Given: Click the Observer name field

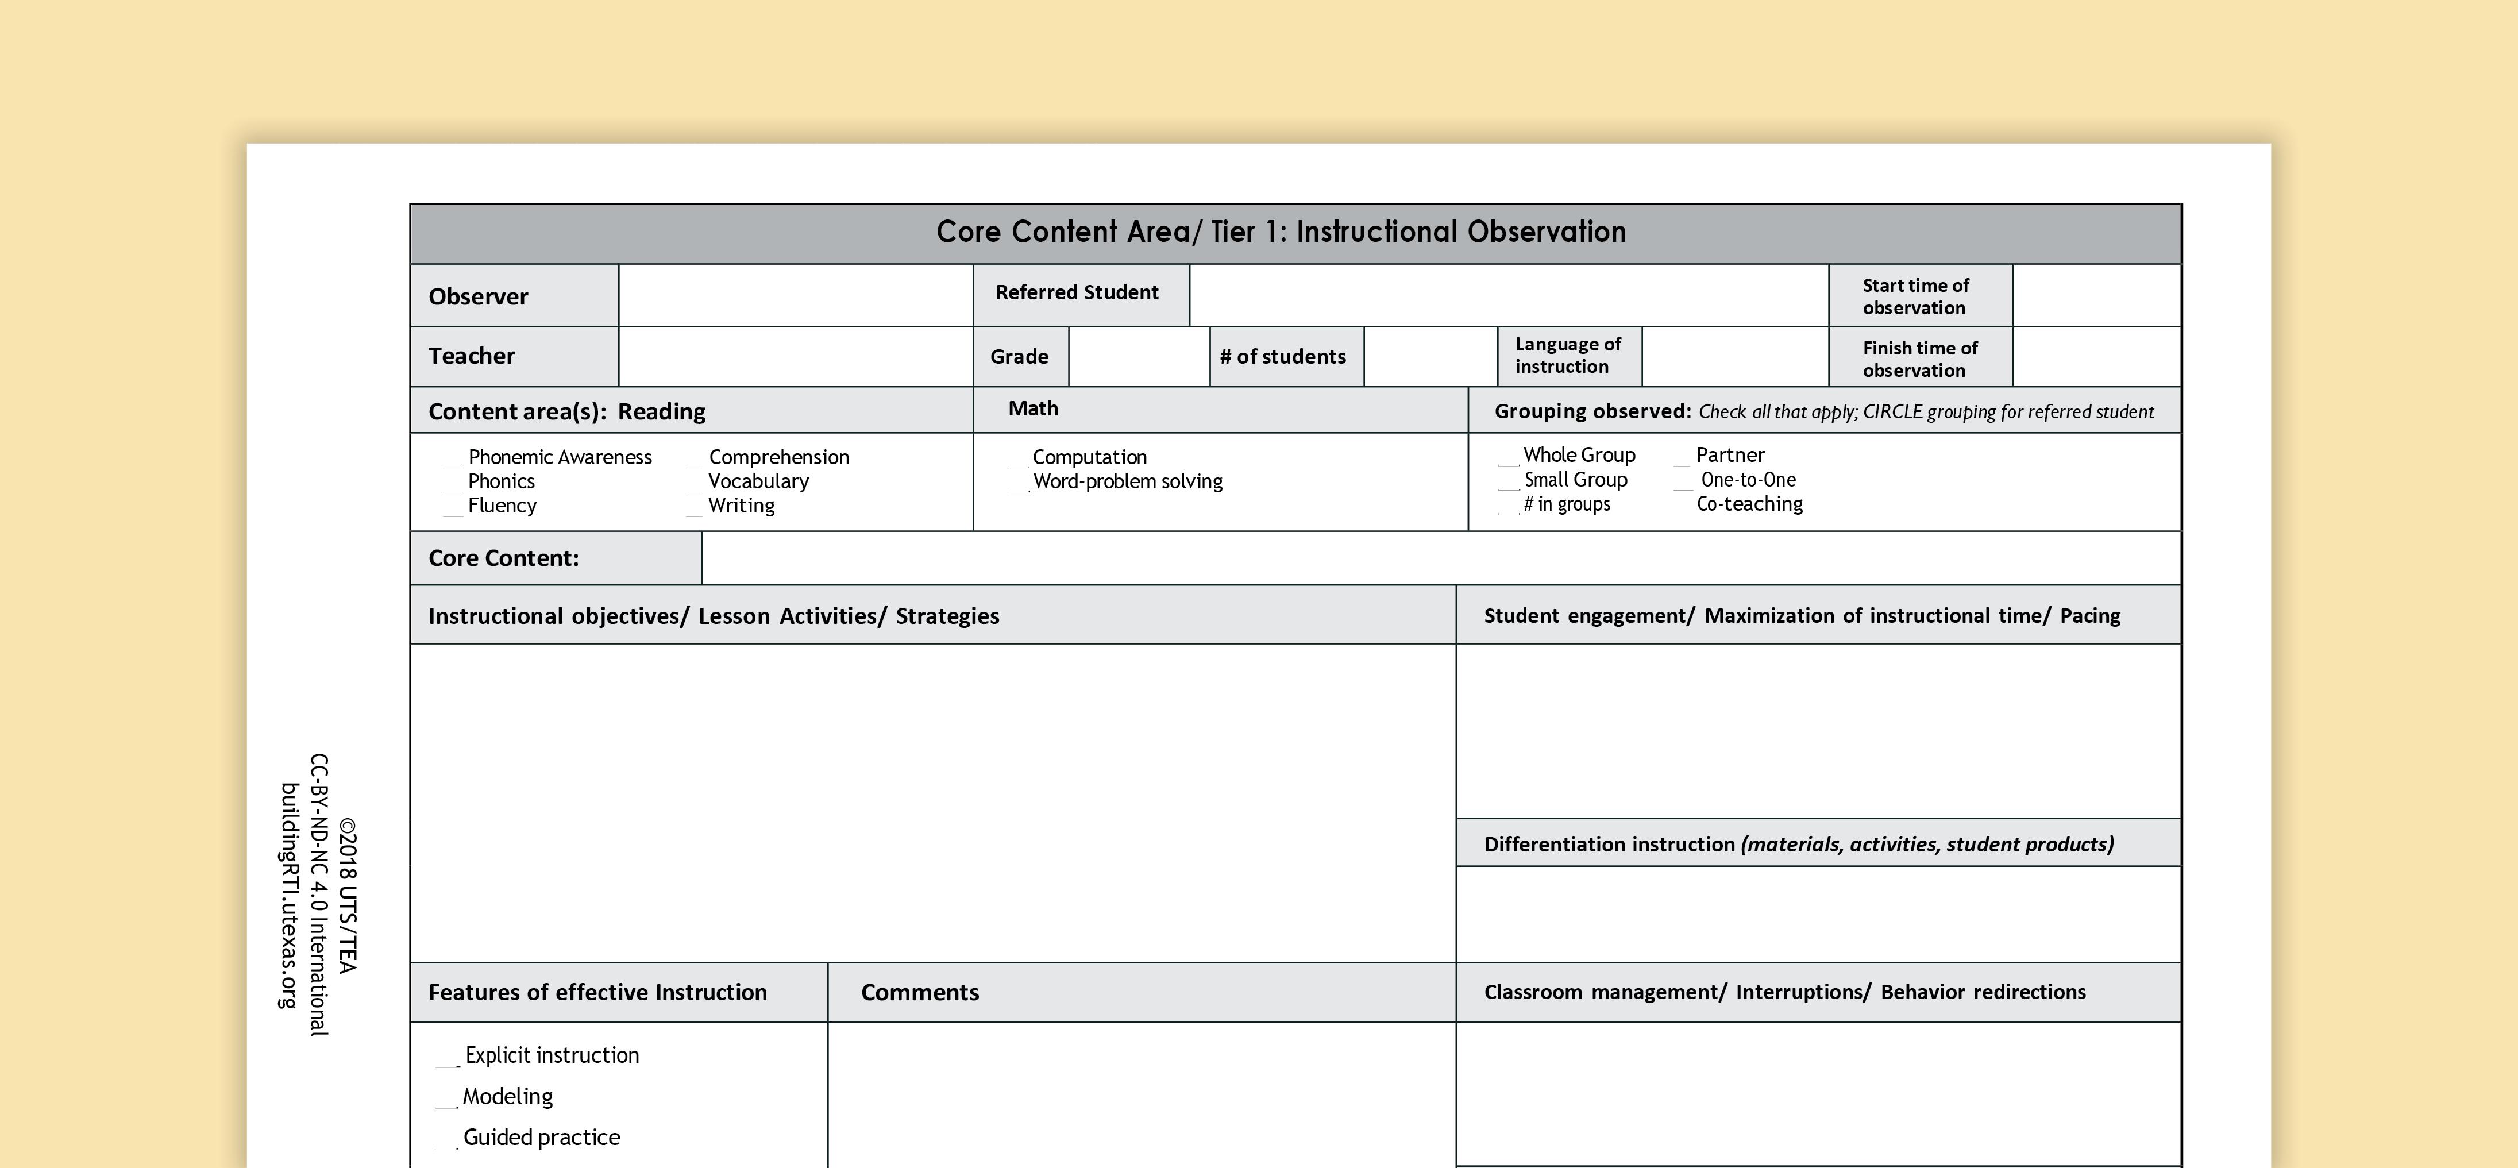Looking at the screenshot, I should [x=796, y=295].
